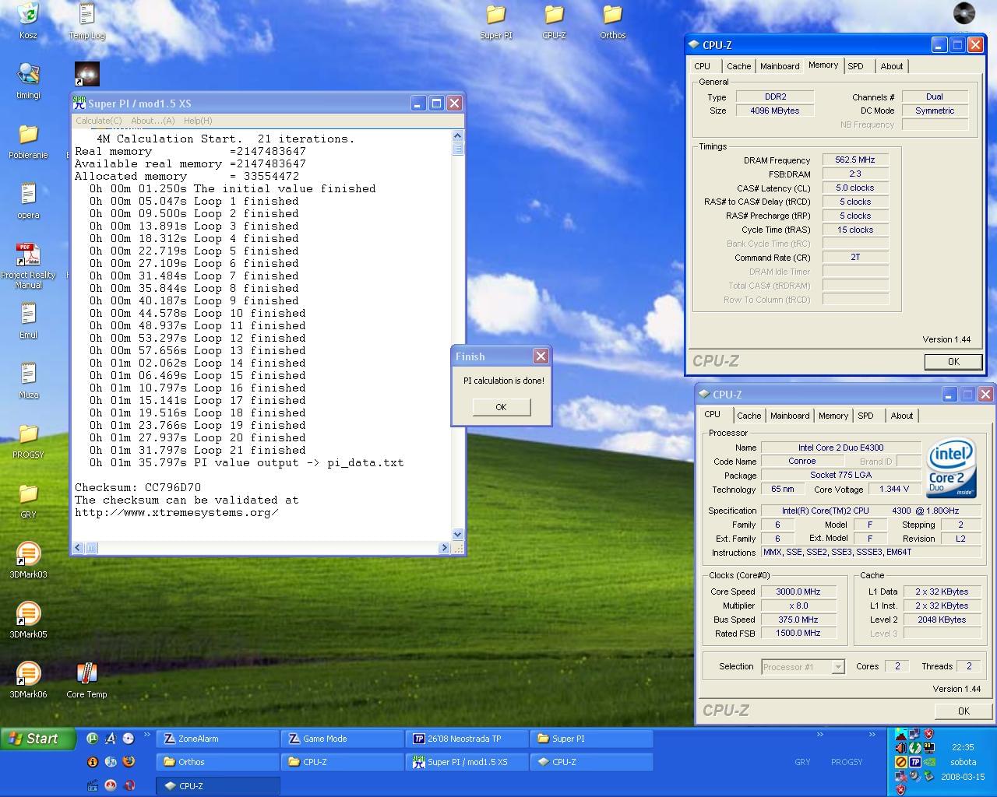Open the CPU-Z desktop folder
Screen dimensions: 997x797
pyautogui.click(x=554, y=20)
